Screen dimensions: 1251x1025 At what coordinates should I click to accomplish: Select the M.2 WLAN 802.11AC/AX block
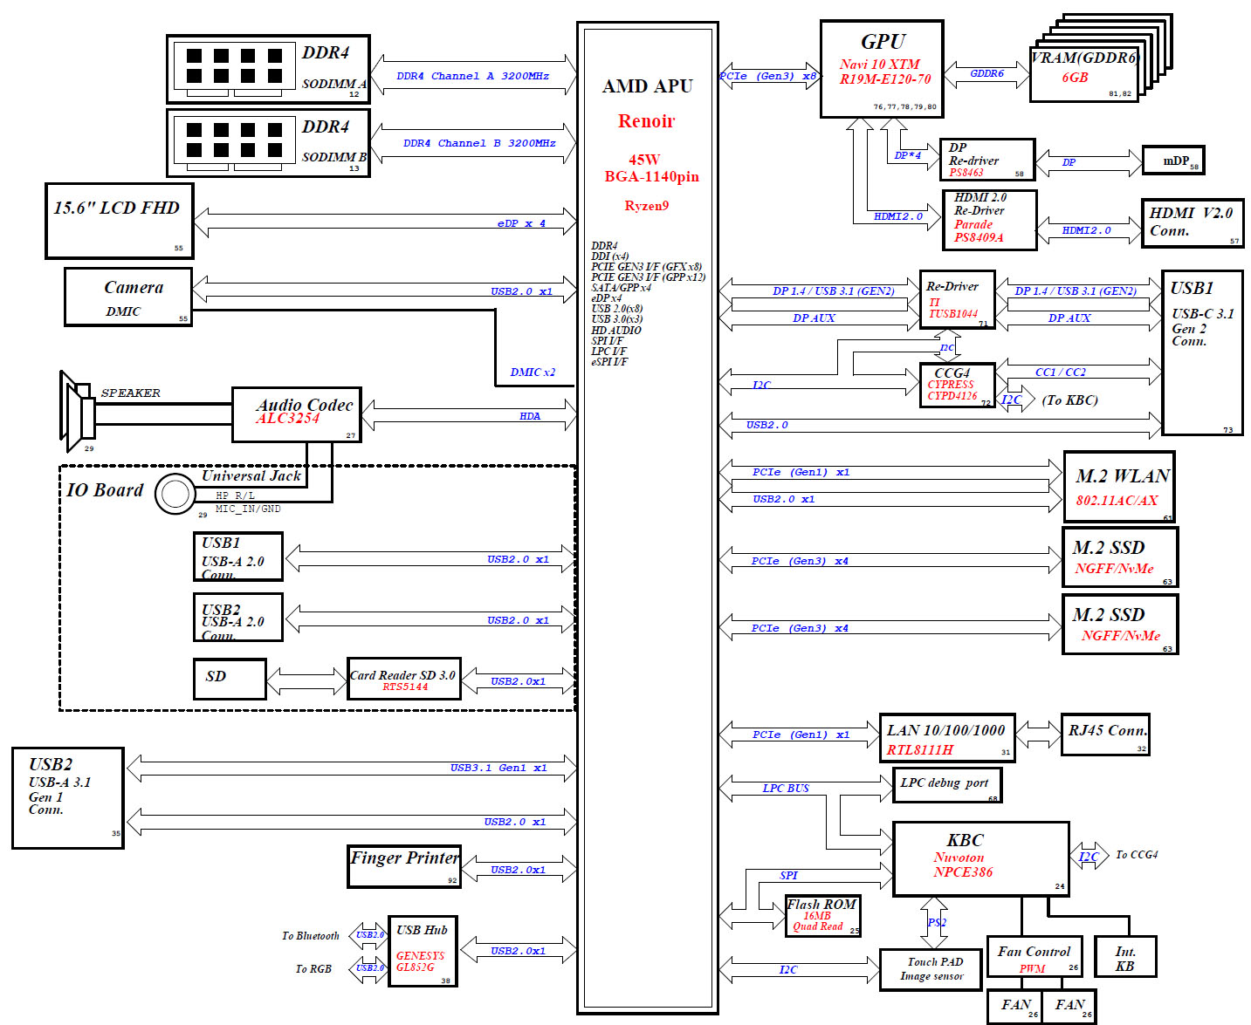[1119, 487]
